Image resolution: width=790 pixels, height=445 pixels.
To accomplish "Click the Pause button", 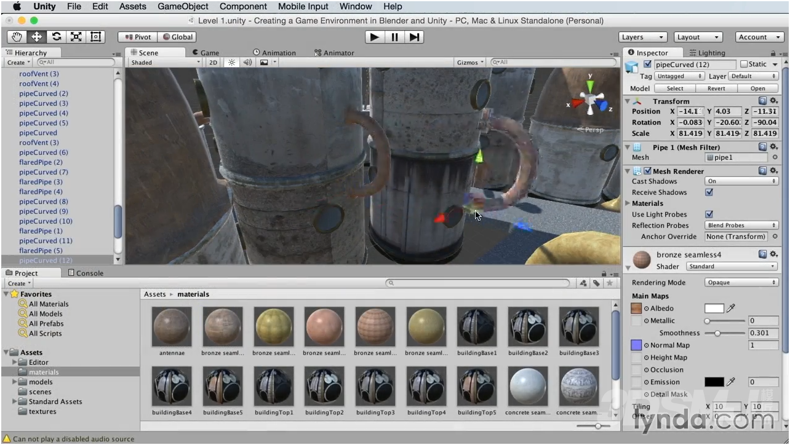I will pyautogui.click(x=394, y=37).
